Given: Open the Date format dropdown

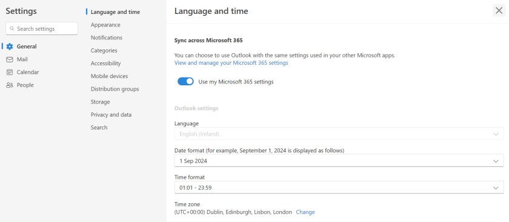Looking at the screenshot, I should tap(339, 161).
